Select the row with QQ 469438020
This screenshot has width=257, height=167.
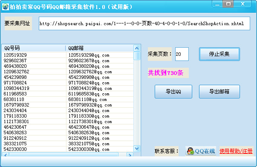click(x=68, y=66)
